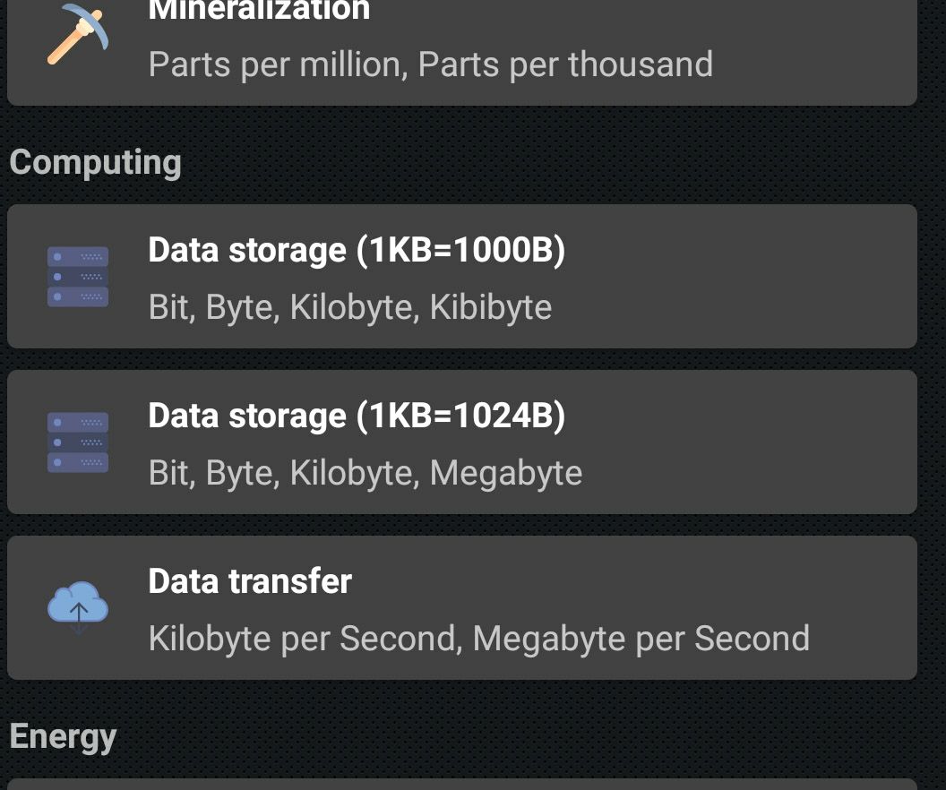Click the Computing section header

point(95,162)
